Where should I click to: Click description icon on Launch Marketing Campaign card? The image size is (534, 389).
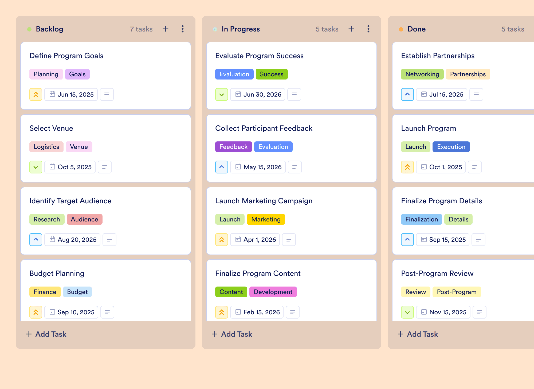coord(289,240)
